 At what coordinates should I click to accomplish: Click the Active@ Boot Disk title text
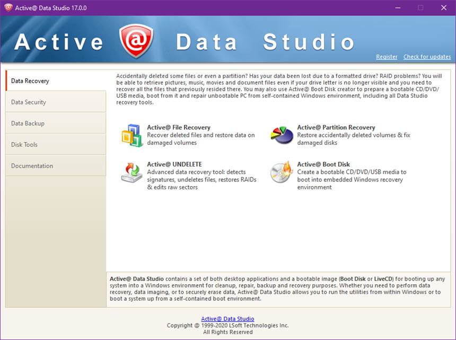tap(323, 164)
